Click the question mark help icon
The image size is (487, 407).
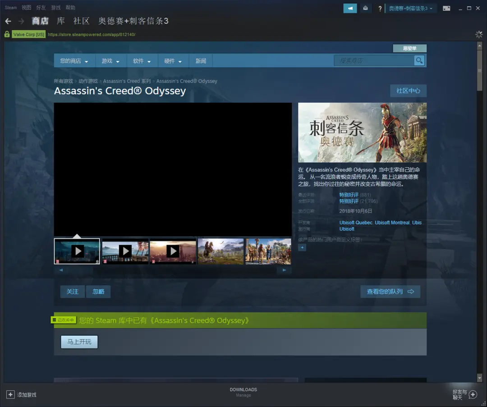[380, 9]
